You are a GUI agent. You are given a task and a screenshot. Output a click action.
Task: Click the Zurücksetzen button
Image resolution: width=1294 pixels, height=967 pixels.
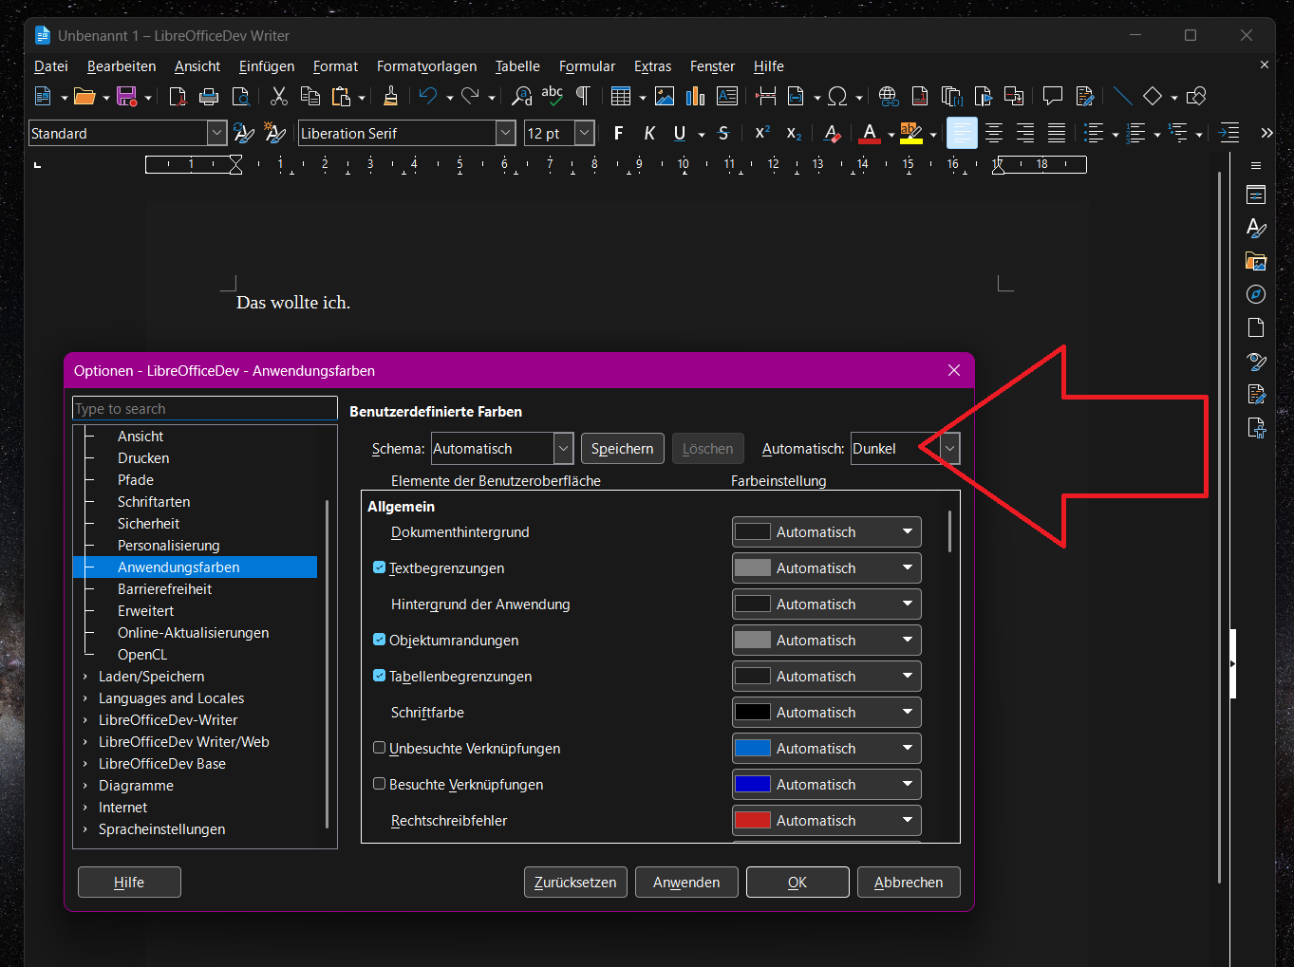point(575,882)
